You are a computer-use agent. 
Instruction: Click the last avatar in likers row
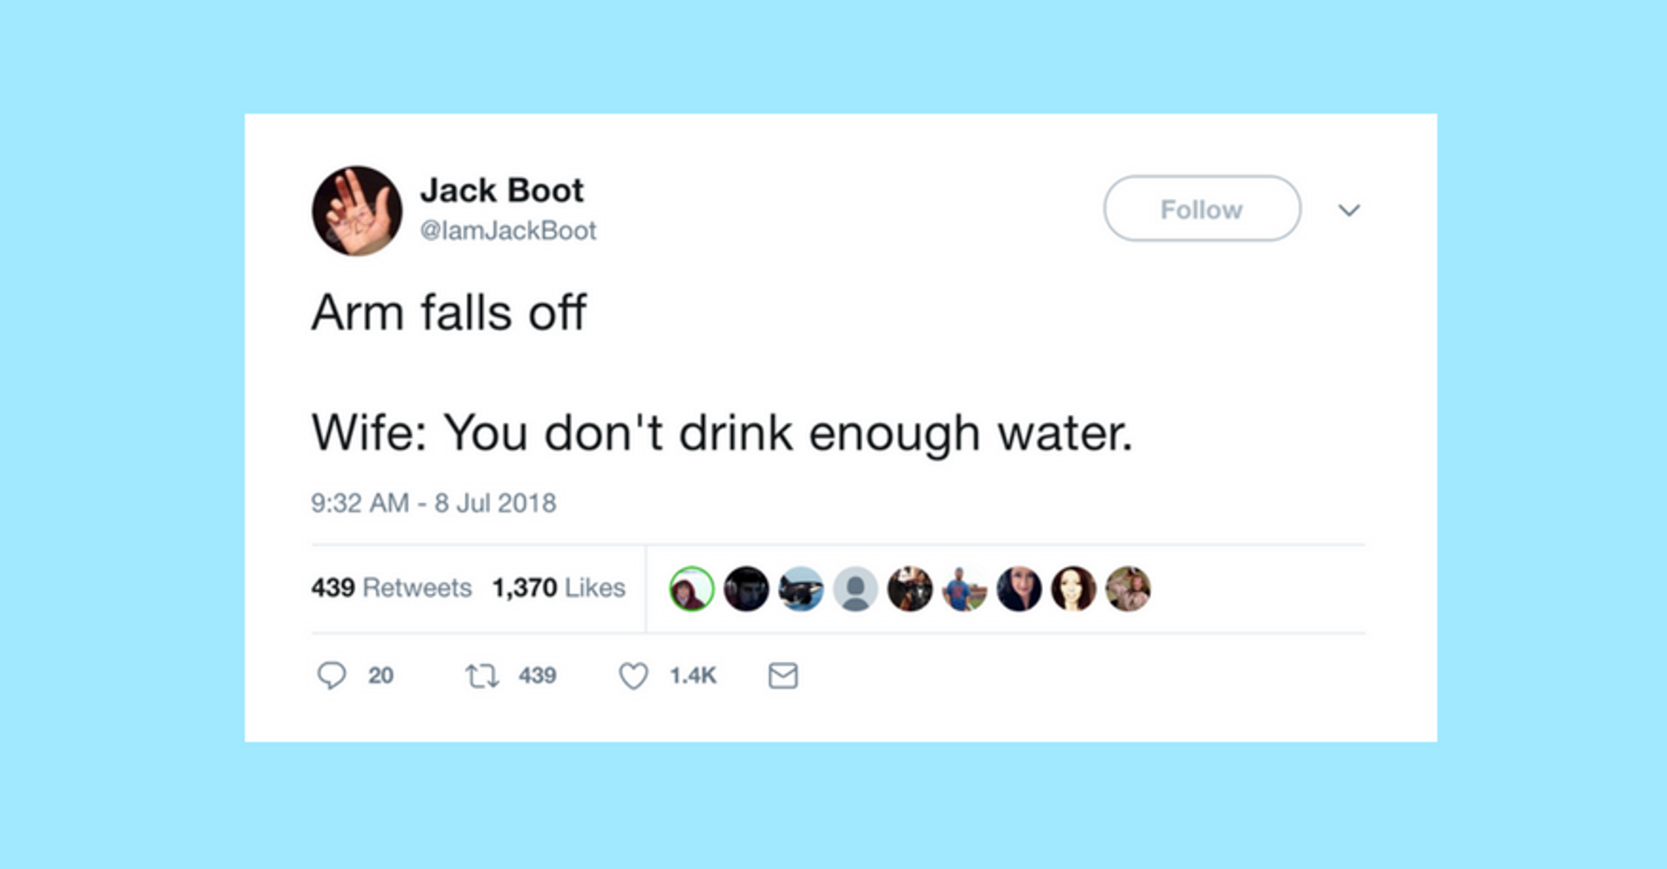(1128, 589)
